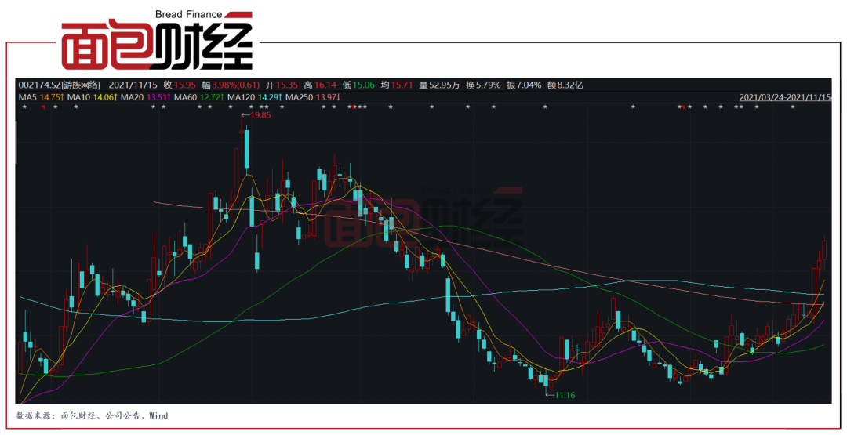The width and height of the screenshot is (847, 435).
Task: Select the MA10 indicator label
Action: point(79,98)
